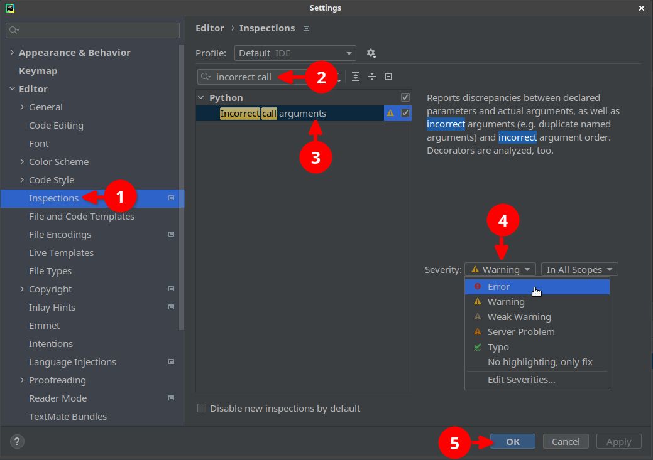
Task: Click the project-level marker beside Inspections breadcrumb
Action: pyautogui.click(x=307, y=28)
